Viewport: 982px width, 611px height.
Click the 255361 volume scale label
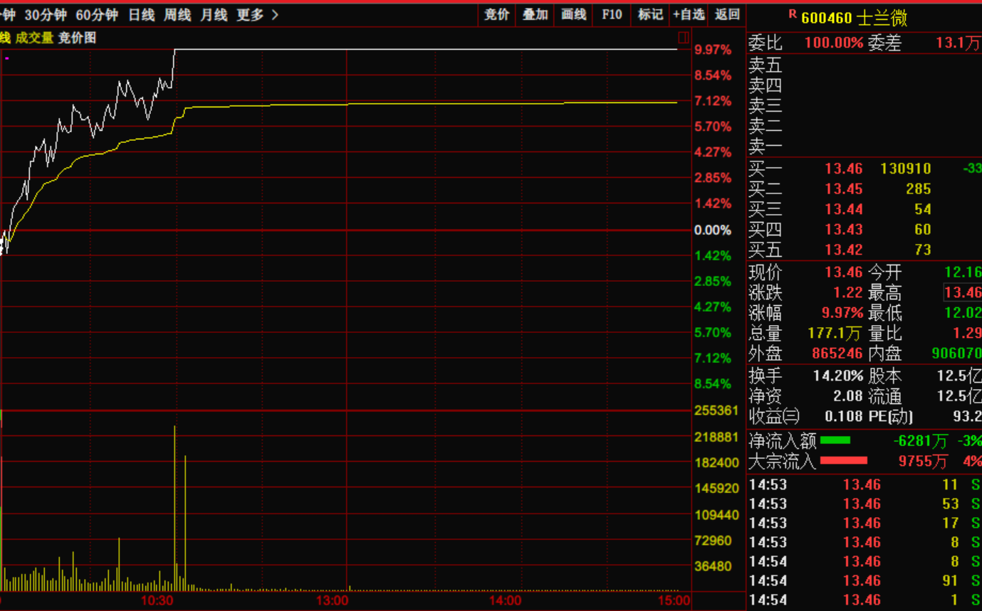[x=716, y=410]
